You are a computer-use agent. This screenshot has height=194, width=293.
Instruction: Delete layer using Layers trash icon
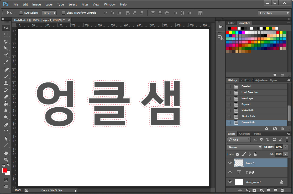(282, 190)
